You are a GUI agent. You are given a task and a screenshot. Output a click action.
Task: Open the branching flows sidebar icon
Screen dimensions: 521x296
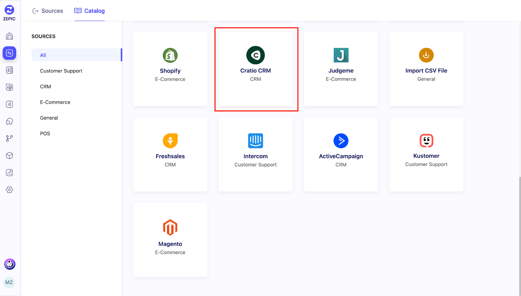point(9,138)
